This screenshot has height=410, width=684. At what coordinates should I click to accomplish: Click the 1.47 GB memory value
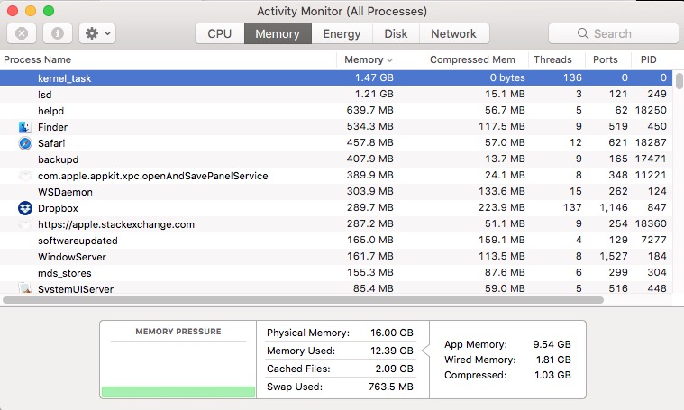pos(374,77)
